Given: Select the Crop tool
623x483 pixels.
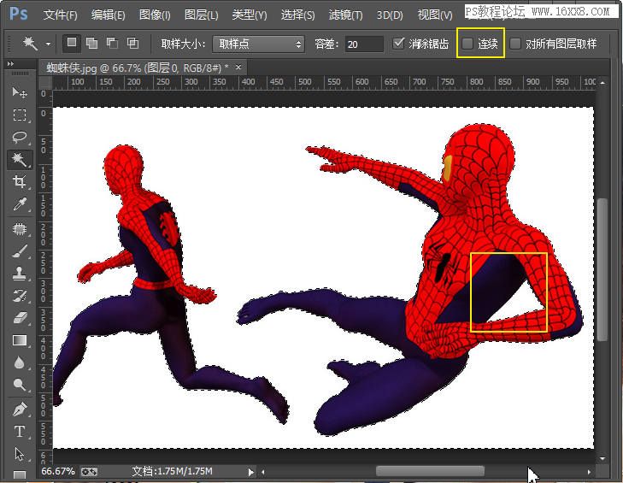Looking at the screenshot, I should pos(19,182).
